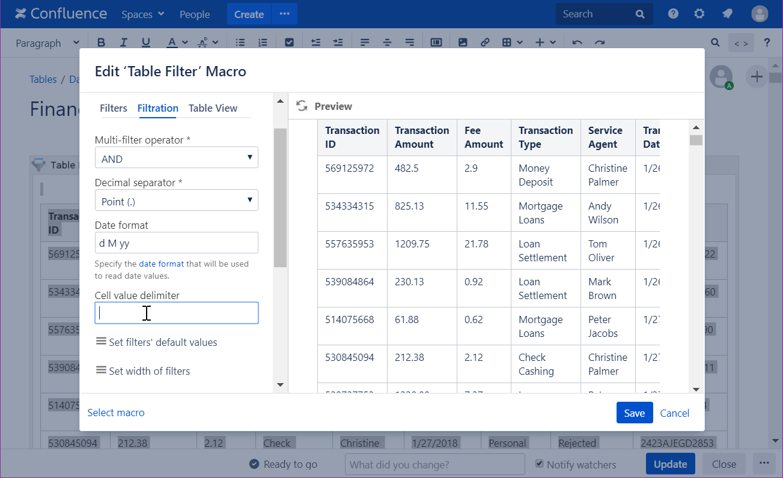
Task: Refresh the table Preview
Action: (x=302, y=106)
